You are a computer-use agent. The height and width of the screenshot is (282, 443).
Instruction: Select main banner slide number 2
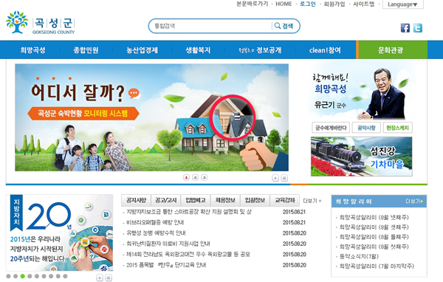pyautogui.click(x=195, y=177)
